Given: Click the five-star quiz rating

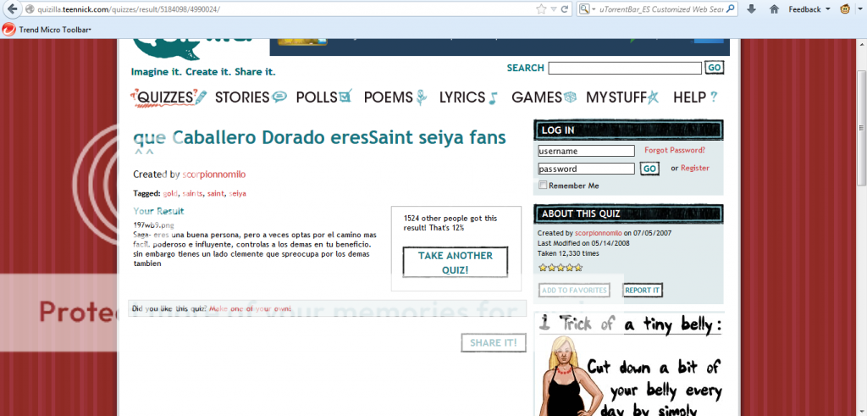Looking at the screenshot, I should pyautogui.click(x=561, y=268).
